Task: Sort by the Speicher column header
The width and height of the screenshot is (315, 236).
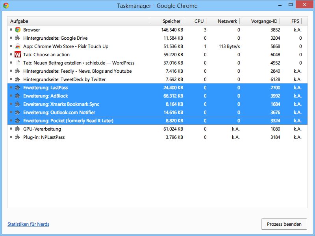Action: pos(167,21)
